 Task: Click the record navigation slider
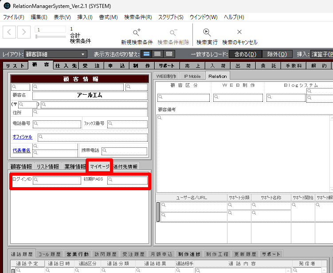(x=50, y=36)
